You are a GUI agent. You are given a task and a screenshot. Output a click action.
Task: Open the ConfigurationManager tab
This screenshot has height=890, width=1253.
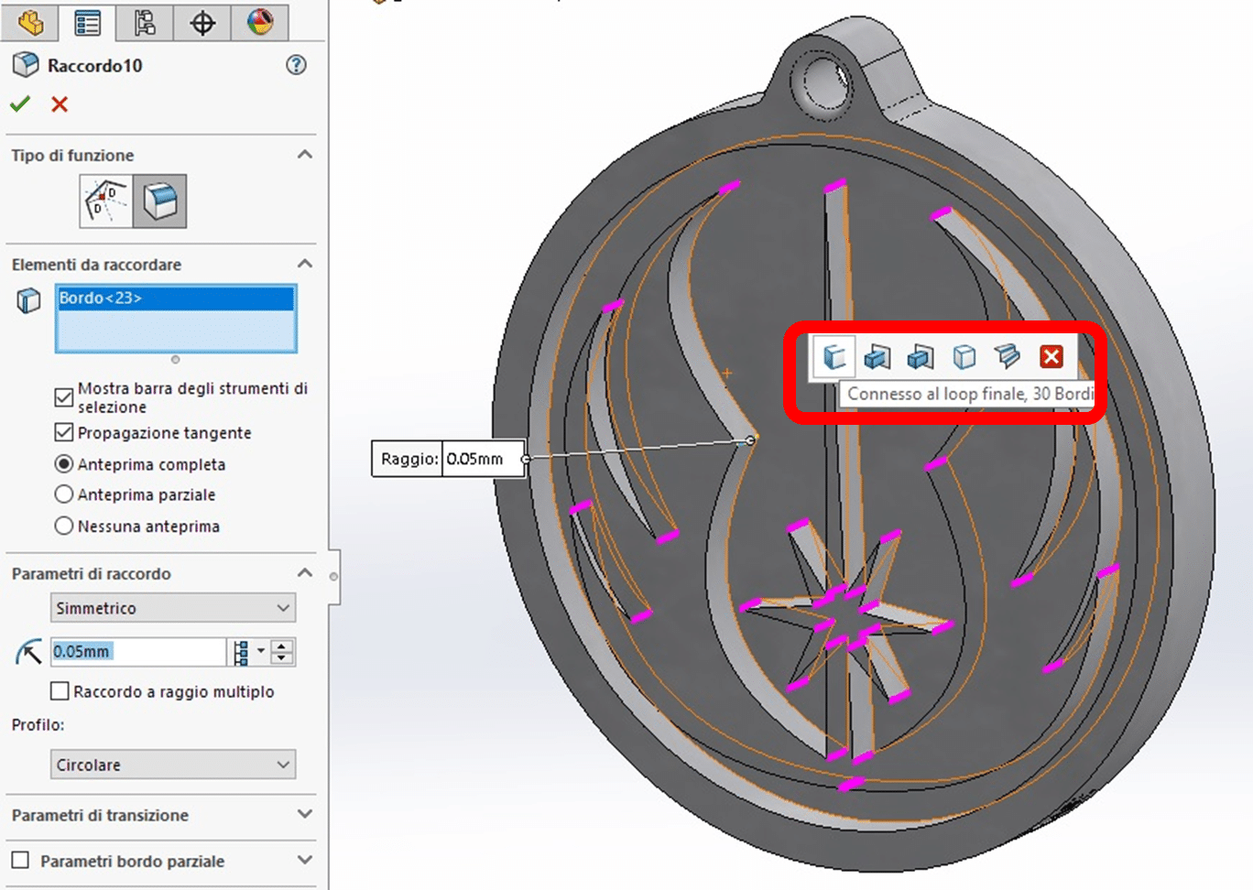145,23
